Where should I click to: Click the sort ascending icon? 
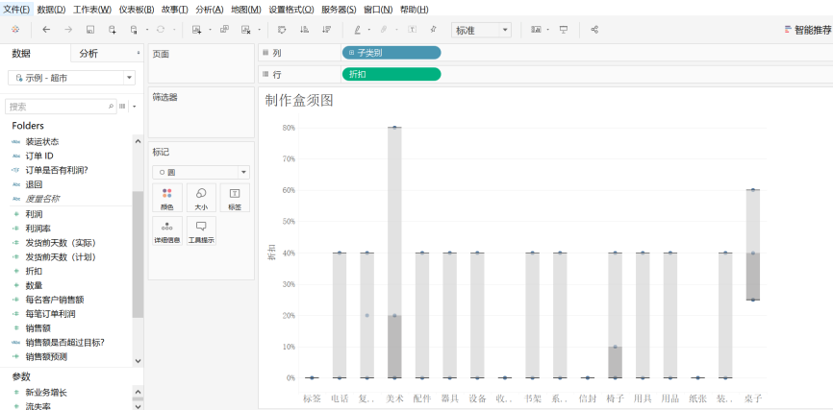305,30
